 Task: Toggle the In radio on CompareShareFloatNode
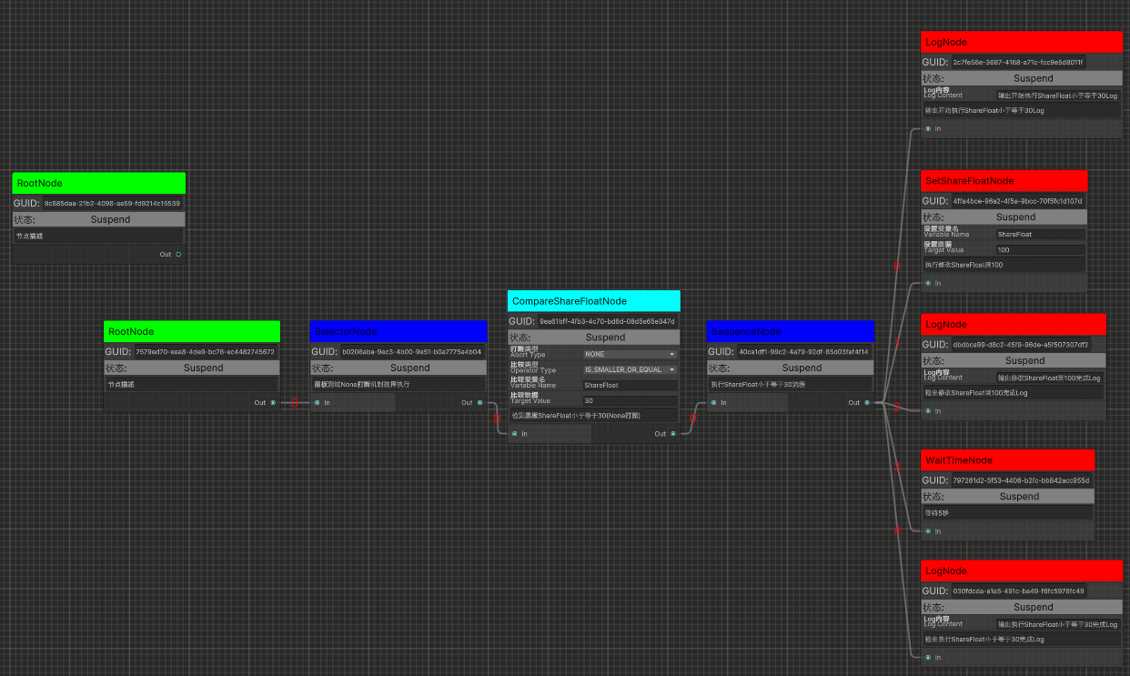pyautogui.click(x=516, y=434)
